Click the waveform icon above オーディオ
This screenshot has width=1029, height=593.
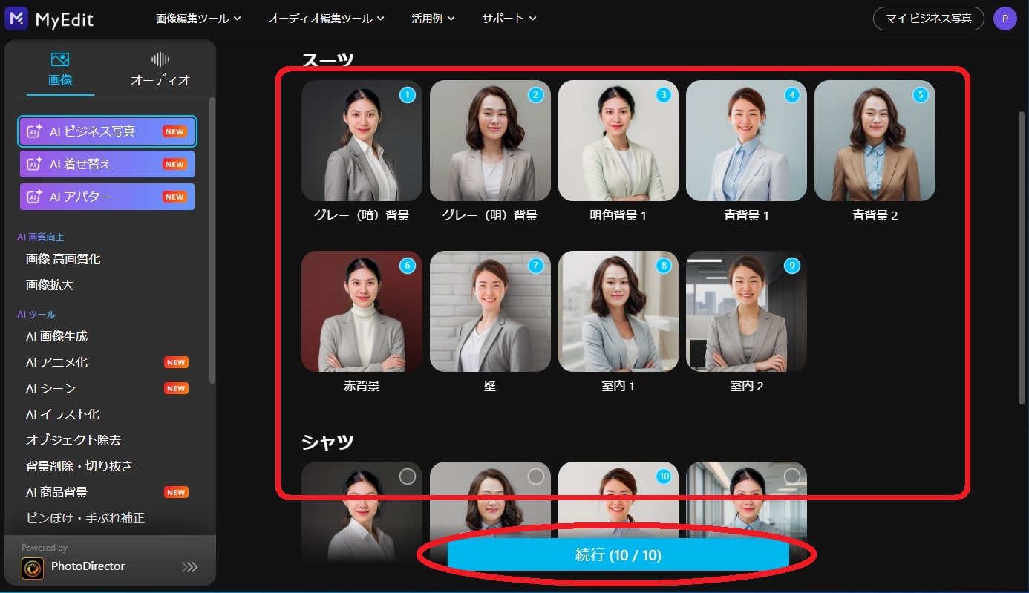(160, 59)
